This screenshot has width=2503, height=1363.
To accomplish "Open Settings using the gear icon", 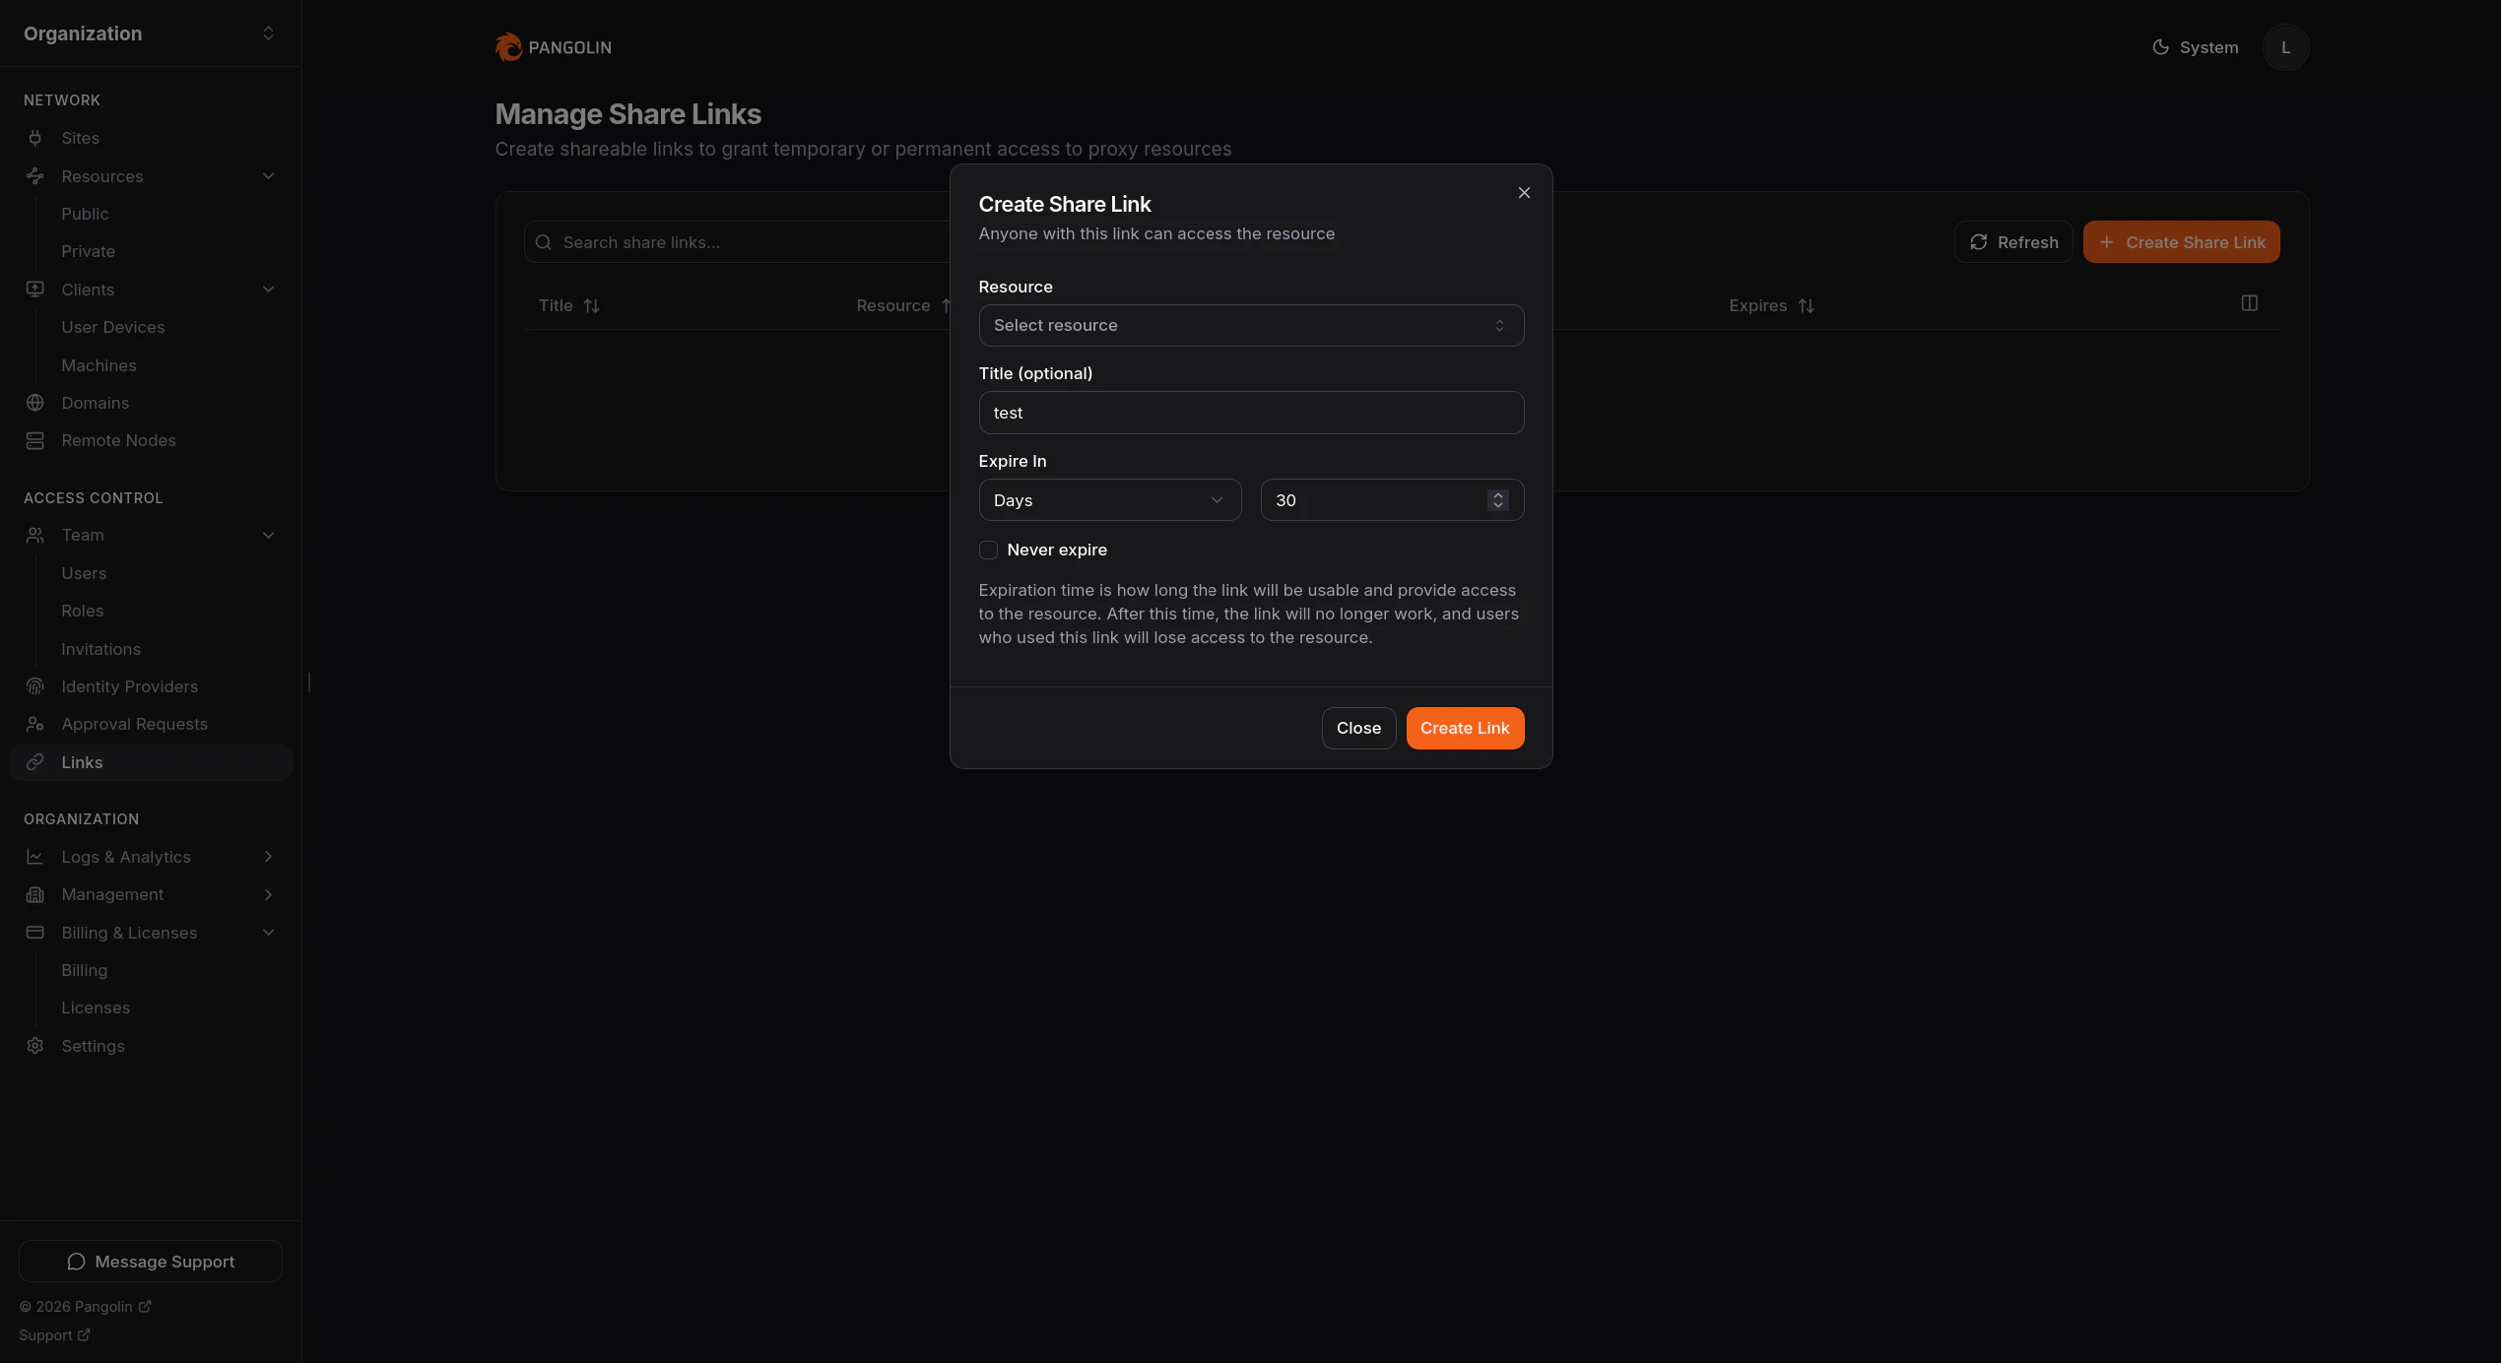I will pyautogui.click(x=35, y=1045).
